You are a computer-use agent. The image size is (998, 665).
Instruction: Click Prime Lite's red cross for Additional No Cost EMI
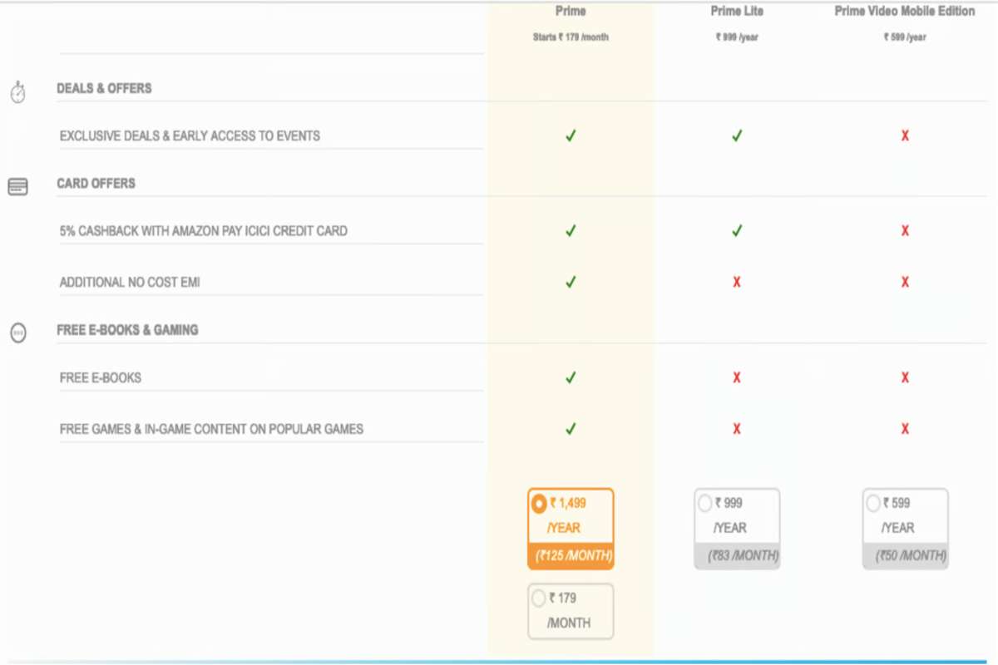(x=737, y=282)
